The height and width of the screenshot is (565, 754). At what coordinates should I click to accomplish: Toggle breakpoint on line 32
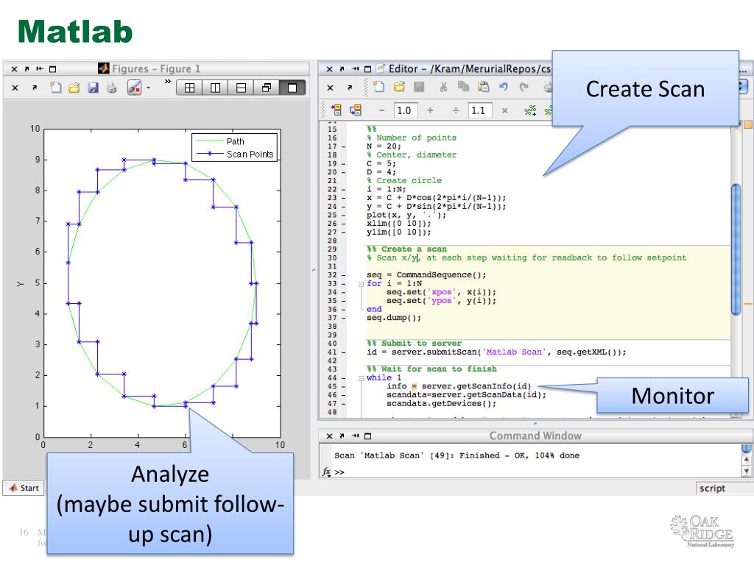(x=344, y=275)
